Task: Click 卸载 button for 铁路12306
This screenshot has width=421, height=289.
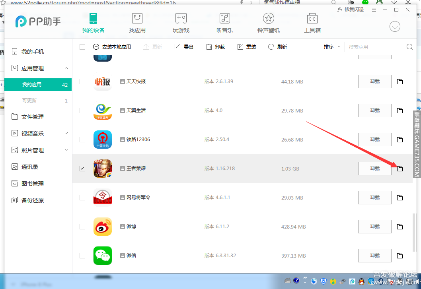Action: [x=374, y=140]
